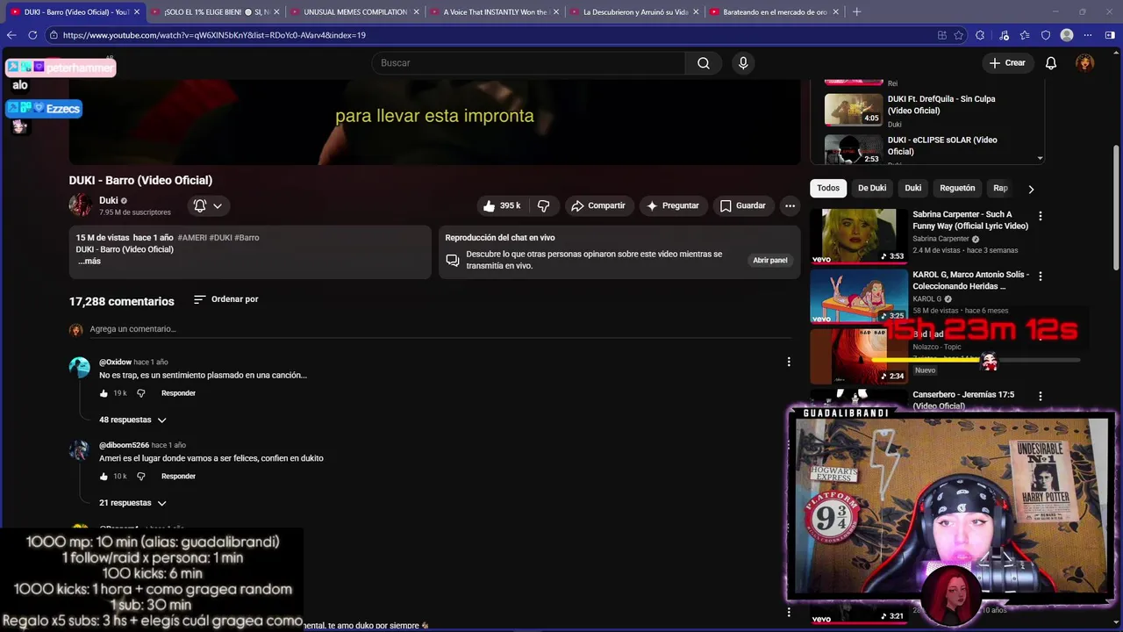
Task: Switch to La Descubrieron y Arruinó su Vida tab
Action: click(635, 12)
